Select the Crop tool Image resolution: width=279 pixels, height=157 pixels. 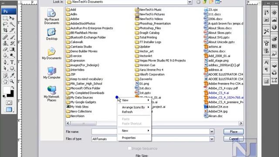tap(5, 30)
